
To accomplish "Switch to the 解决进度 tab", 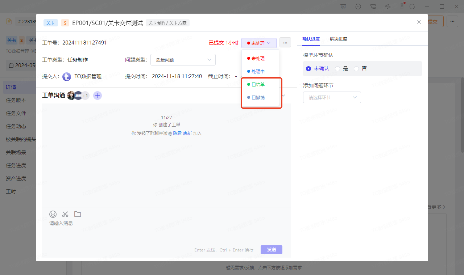I will tap(338, 39).
